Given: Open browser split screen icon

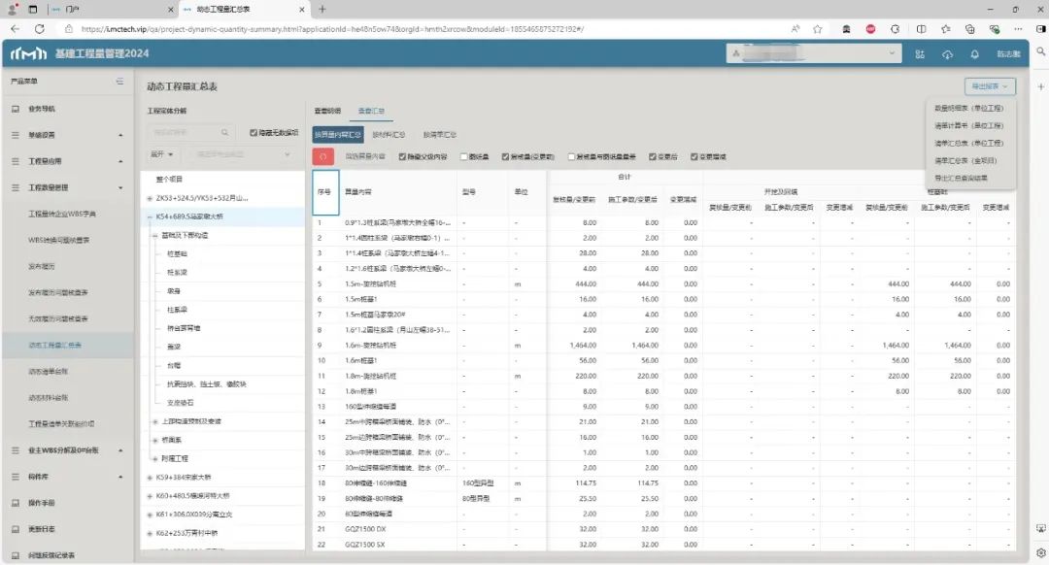Looking at the screenshot, I should pos(921,29).
